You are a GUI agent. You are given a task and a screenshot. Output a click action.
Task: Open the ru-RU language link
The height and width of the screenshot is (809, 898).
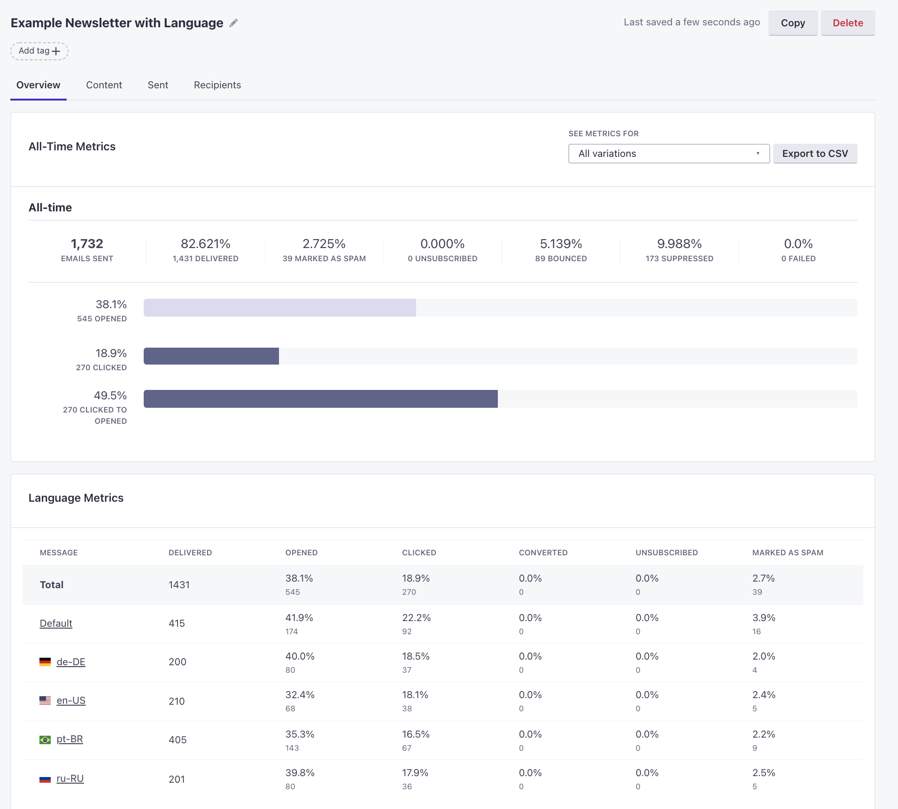pos(70,778)
